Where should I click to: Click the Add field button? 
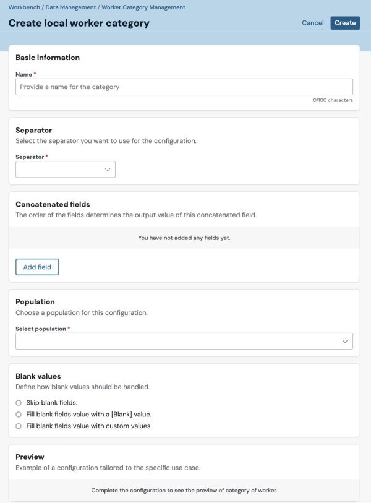pyautogui.click(x=37, y=267)
